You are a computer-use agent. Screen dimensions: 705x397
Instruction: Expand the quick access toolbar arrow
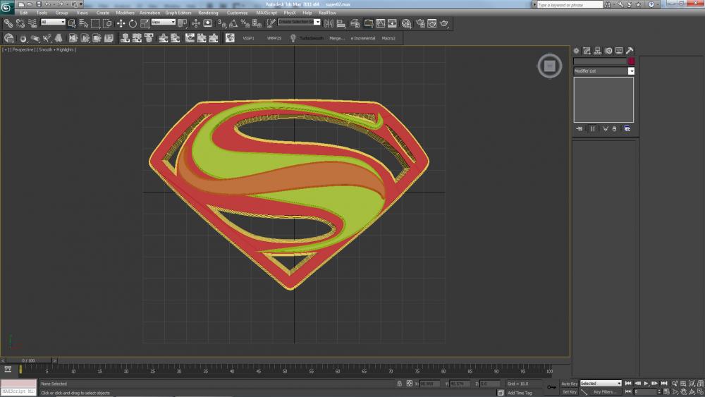click(81, 4)
